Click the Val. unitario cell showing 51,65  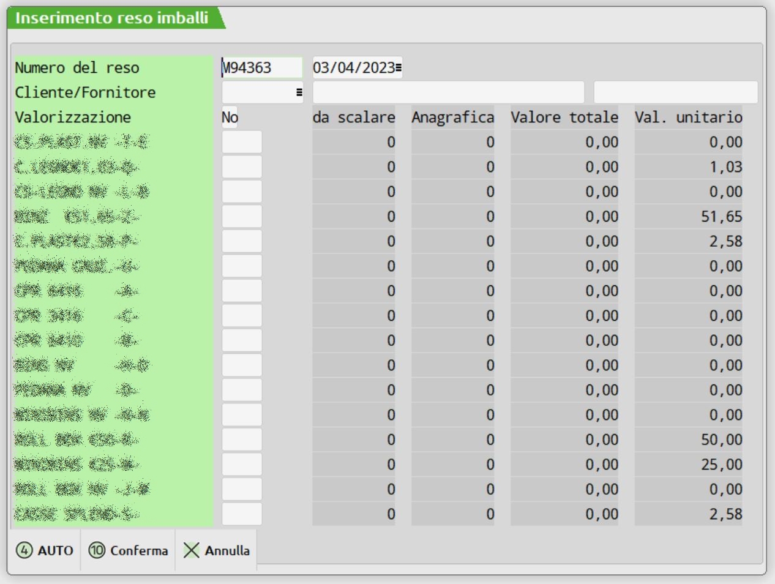click(688, 217)
